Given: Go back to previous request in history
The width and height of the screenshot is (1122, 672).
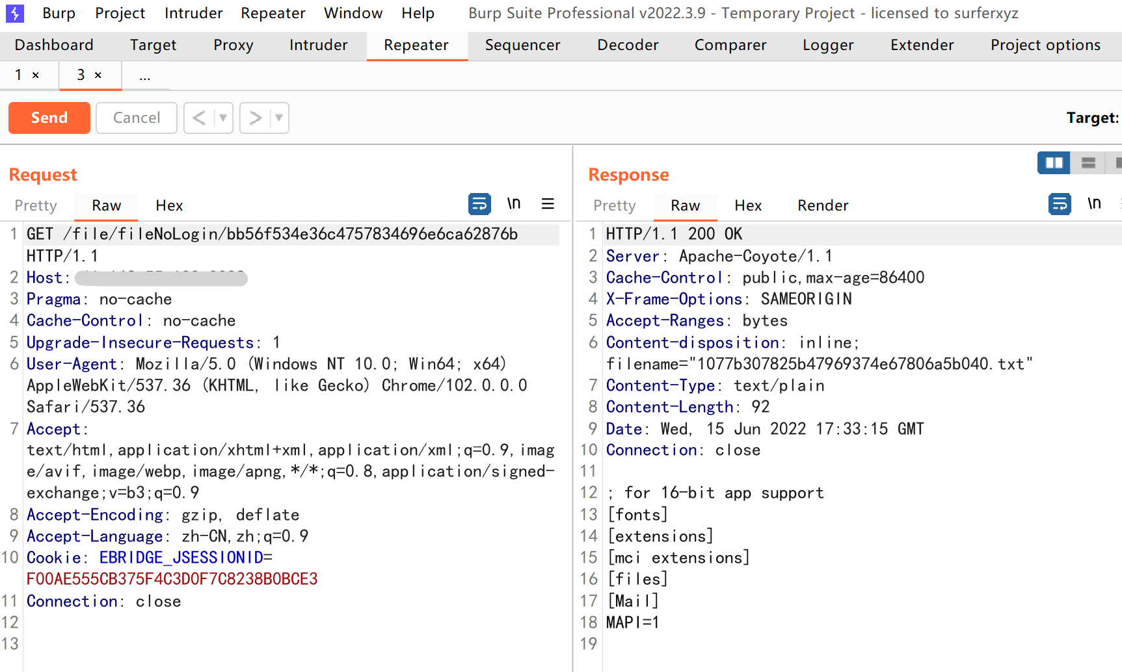Looking at the screenshot, I should pyautogui.click(x=199, y=118).
